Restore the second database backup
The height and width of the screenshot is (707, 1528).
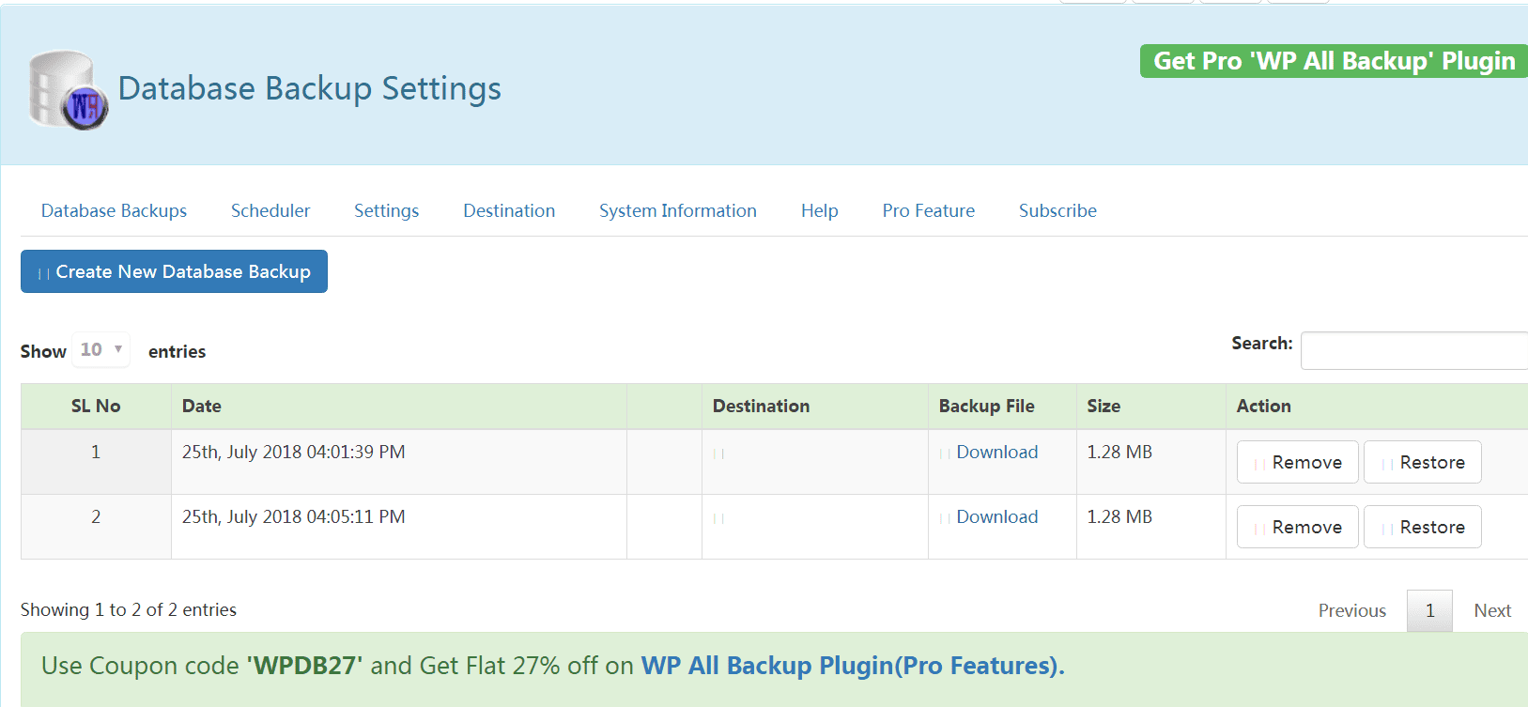[1422, 527]
